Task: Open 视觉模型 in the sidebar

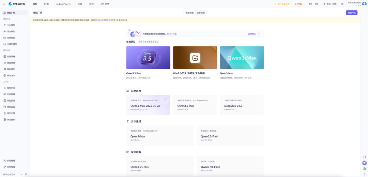Action: 15,38
